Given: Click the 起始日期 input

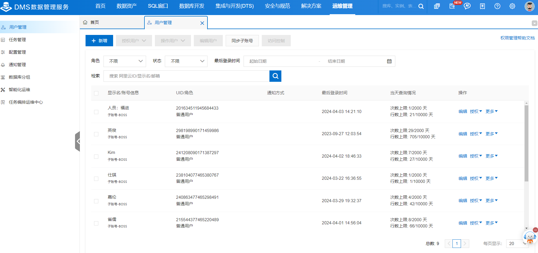Looking at the screenshot, I should pyautogui.click(x=282, y=61).
